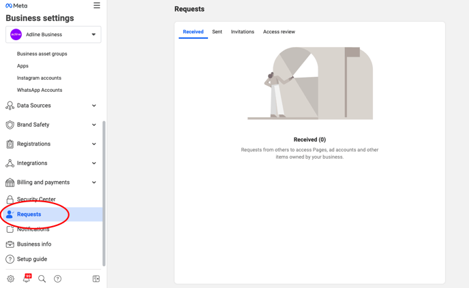Expand Integrations chevron
Image resolution: width=469 pixels, height=288 pixels.
tap(94, 163)
